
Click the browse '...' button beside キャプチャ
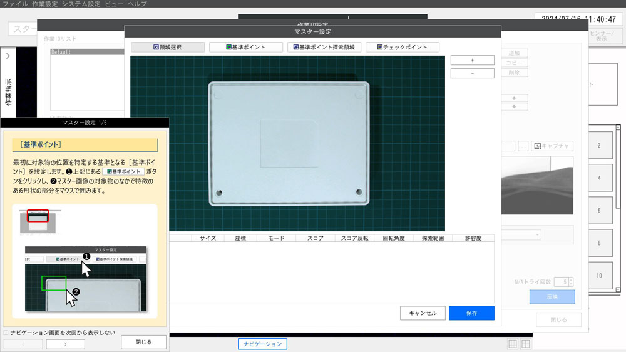[523, 146]
